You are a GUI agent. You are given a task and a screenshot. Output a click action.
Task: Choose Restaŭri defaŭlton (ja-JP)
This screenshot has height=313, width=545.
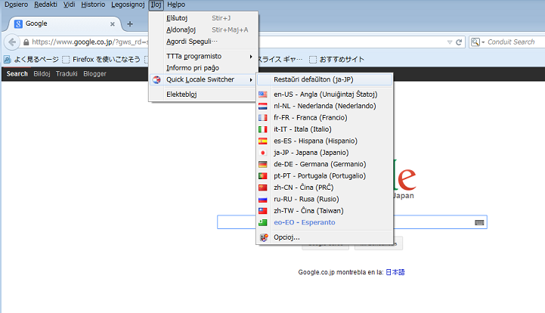[x=324, y=79]
